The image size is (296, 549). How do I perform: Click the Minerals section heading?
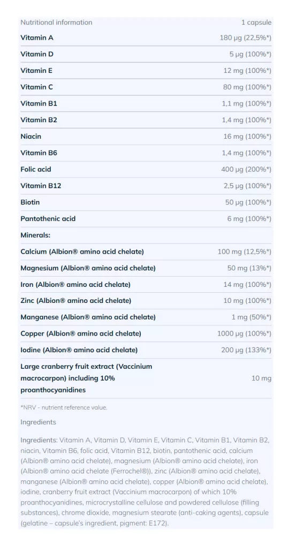35,235
